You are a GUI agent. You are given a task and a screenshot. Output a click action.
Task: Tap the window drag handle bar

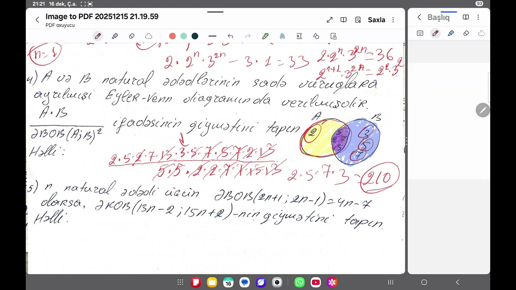[x=215, y=12]
